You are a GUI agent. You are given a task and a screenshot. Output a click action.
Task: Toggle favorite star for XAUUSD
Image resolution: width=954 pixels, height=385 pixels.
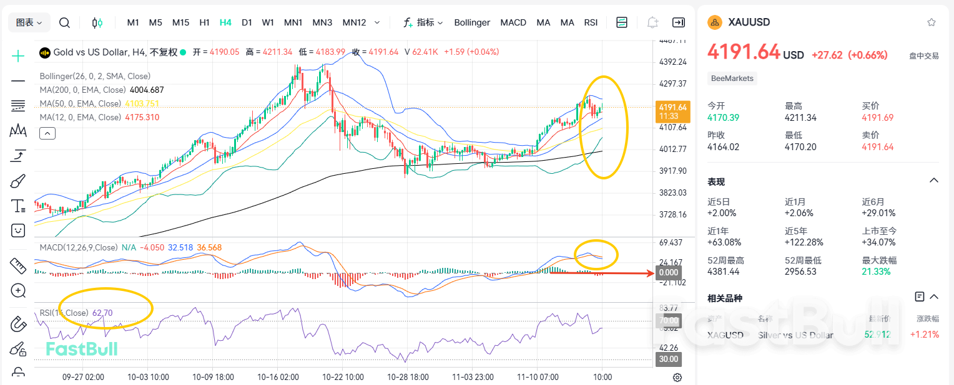pos(932,22)
